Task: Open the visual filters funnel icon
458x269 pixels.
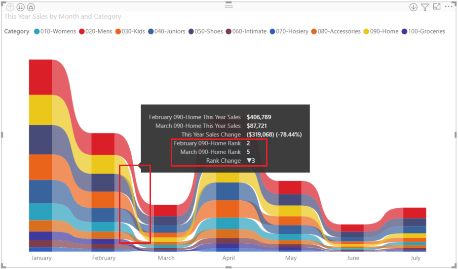Action: 425,7
